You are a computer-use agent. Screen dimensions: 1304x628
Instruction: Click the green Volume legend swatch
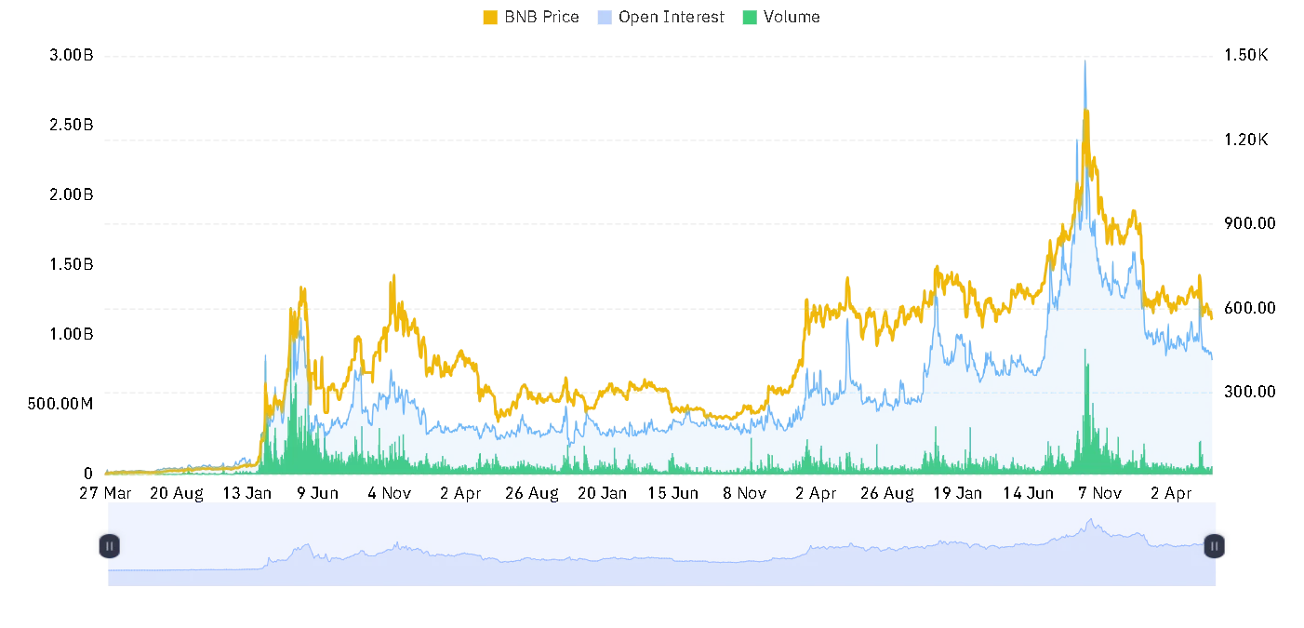749,17
